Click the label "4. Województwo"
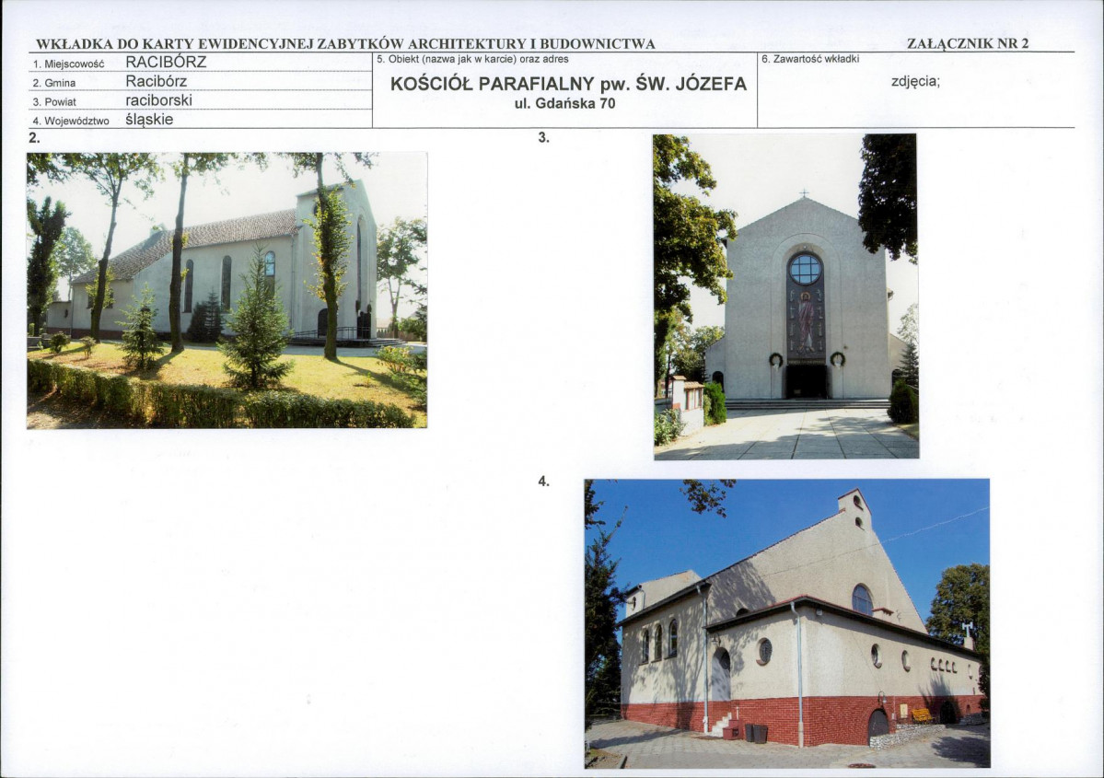The height and width of the screenshot is (778, 1104). coord(71,122)
